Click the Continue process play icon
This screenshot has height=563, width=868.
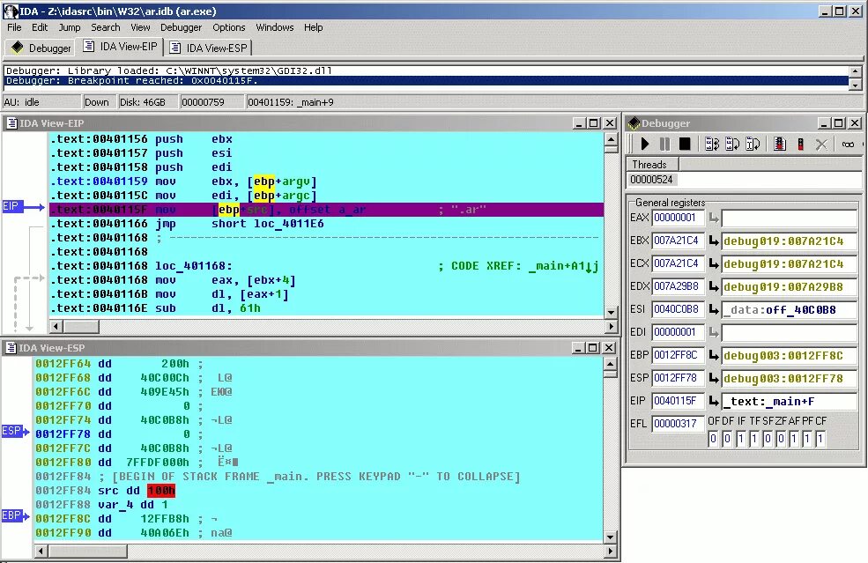[x=644, y=144]
